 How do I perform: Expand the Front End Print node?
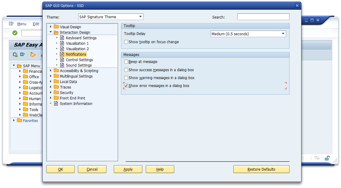click(x=51, y=98)
